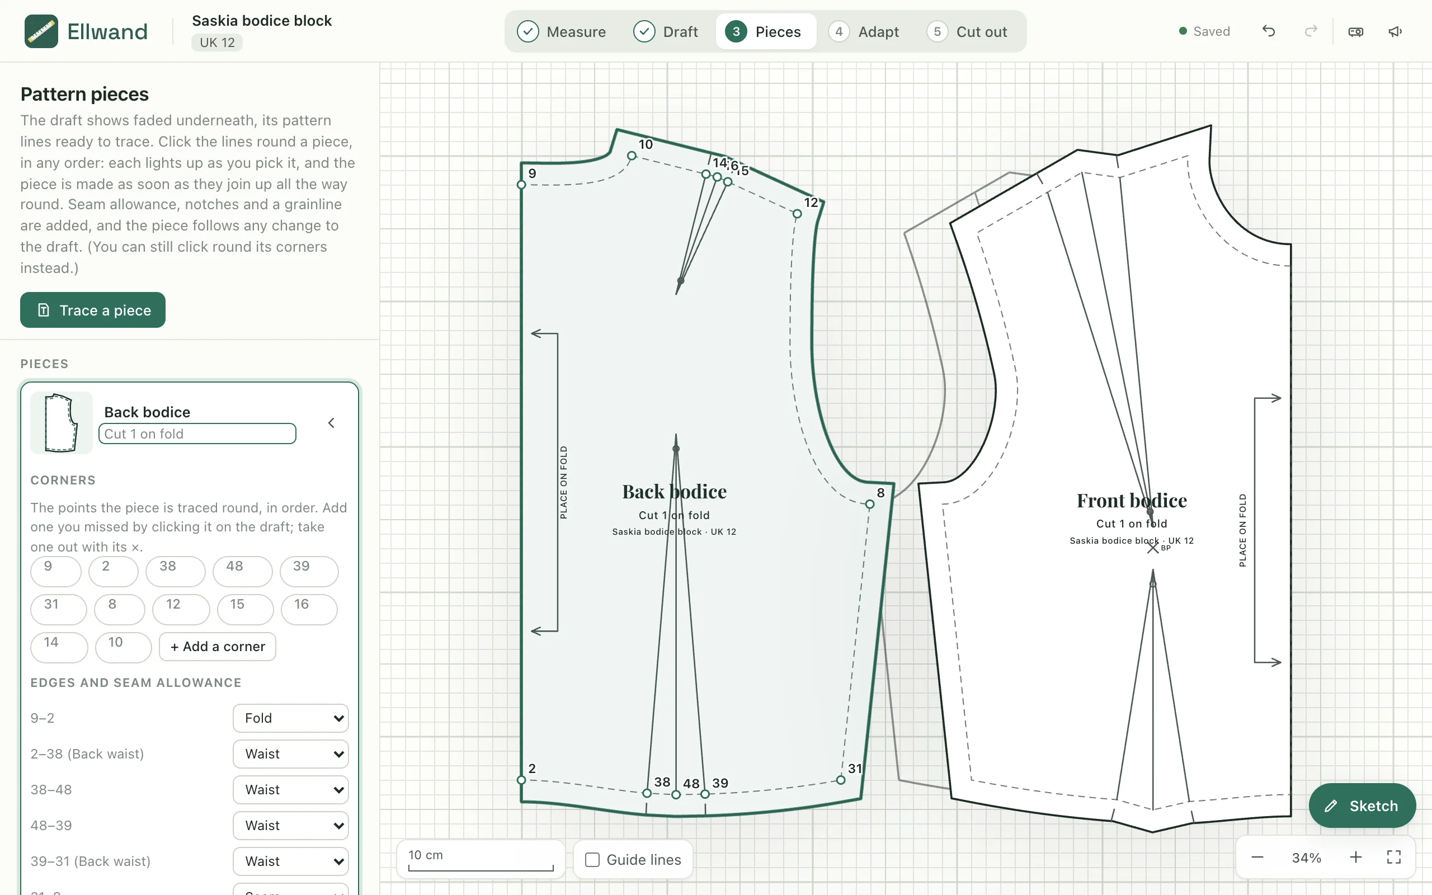The height and width of the screenshot is (895, 1432).
Task: Click the BP cross mark on front bodice
Action: pos(1153,549)
